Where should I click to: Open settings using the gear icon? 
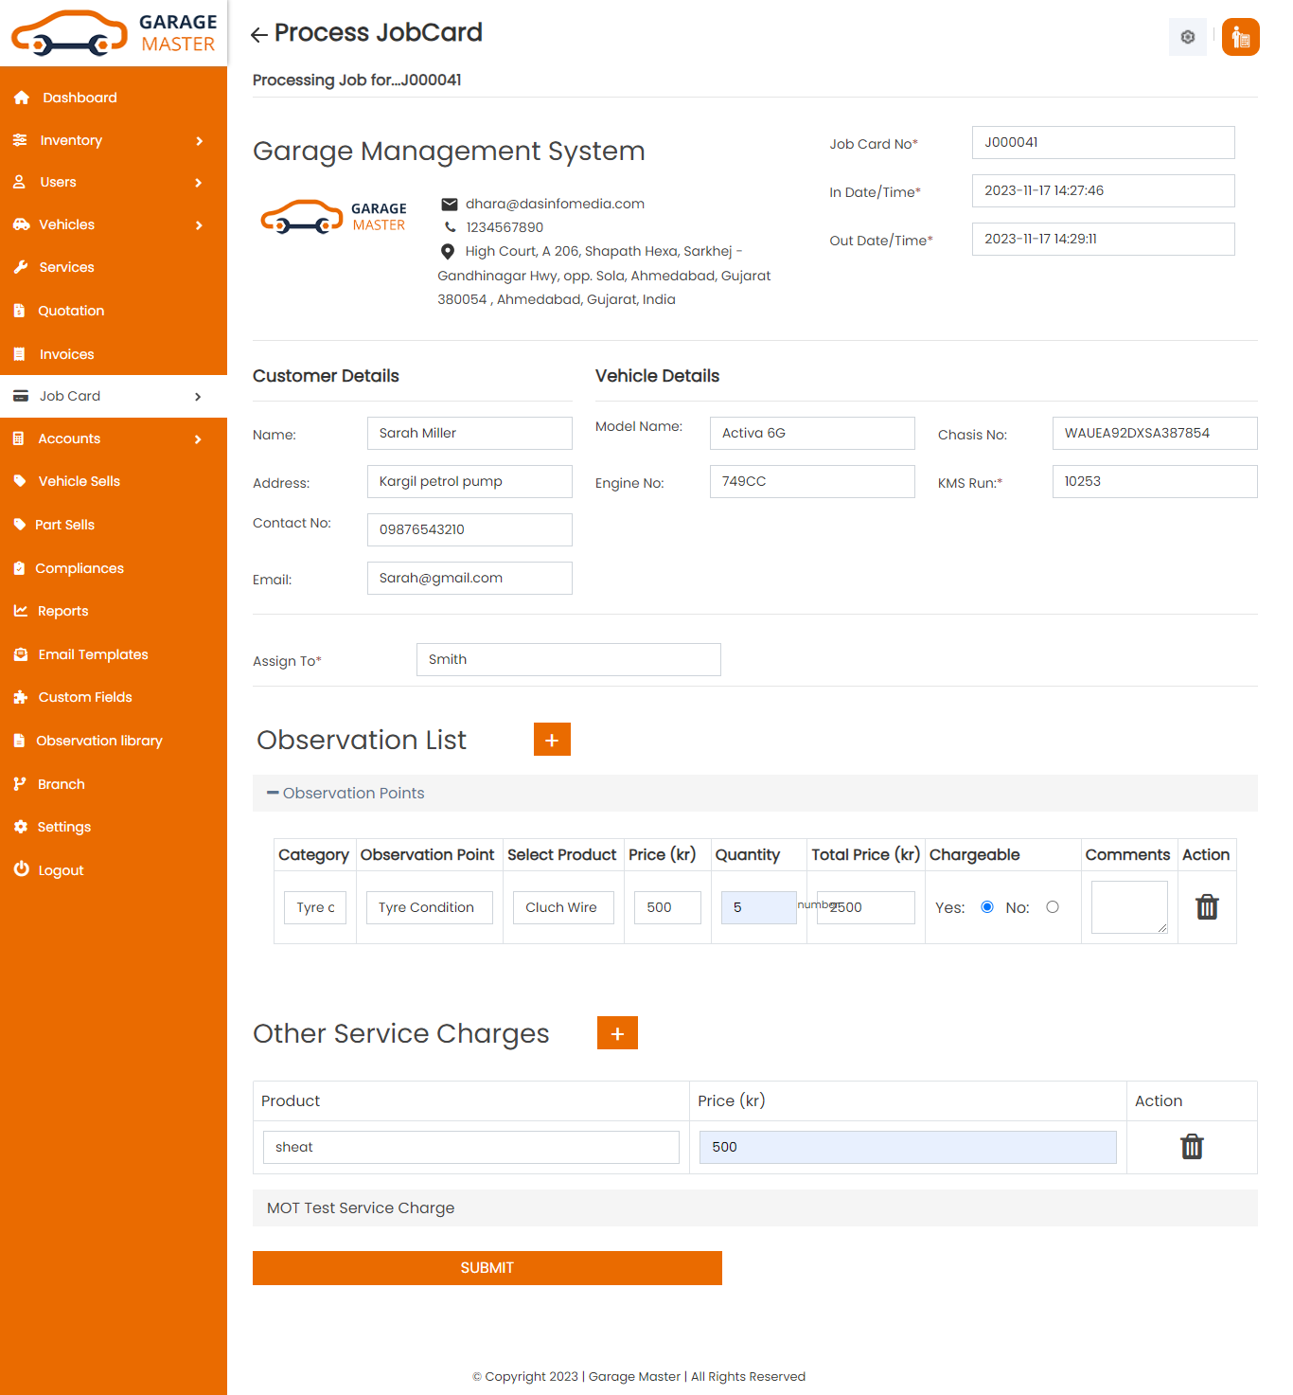tap(1187, 37)
